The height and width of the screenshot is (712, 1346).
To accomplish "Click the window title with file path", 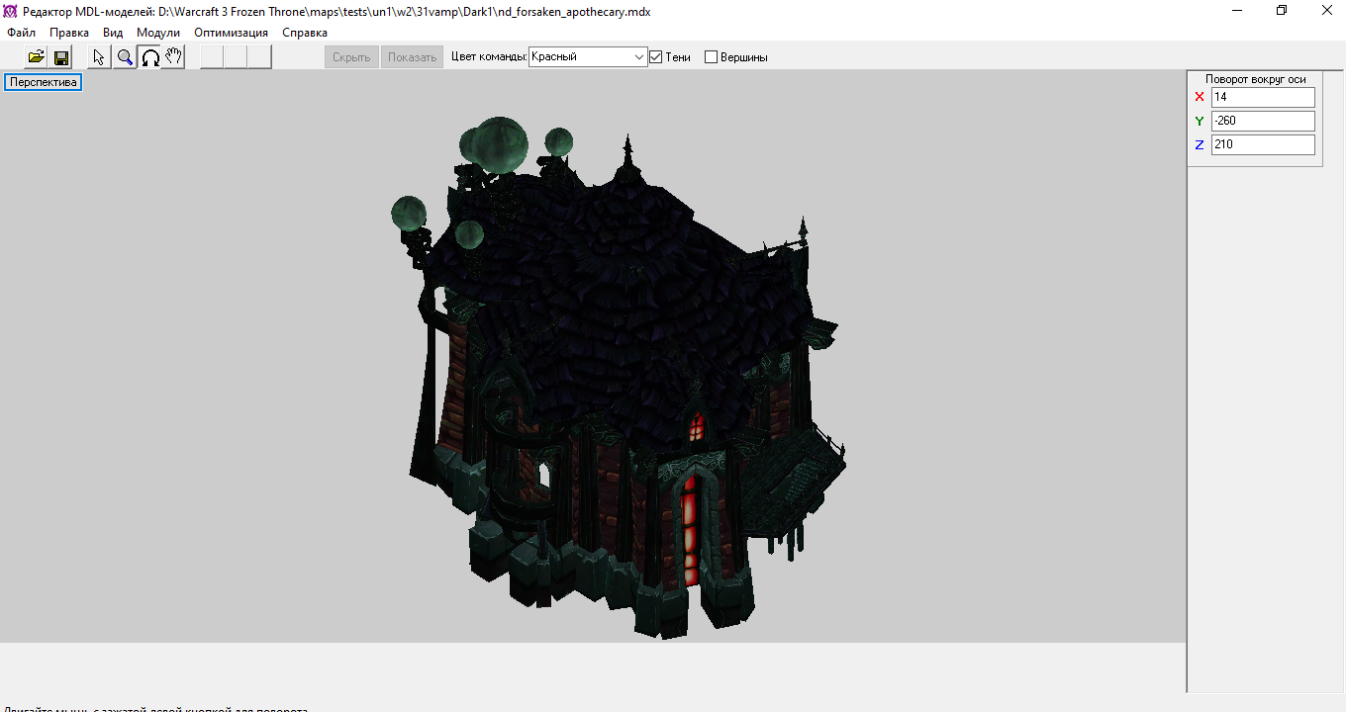I will coord(336,11).
